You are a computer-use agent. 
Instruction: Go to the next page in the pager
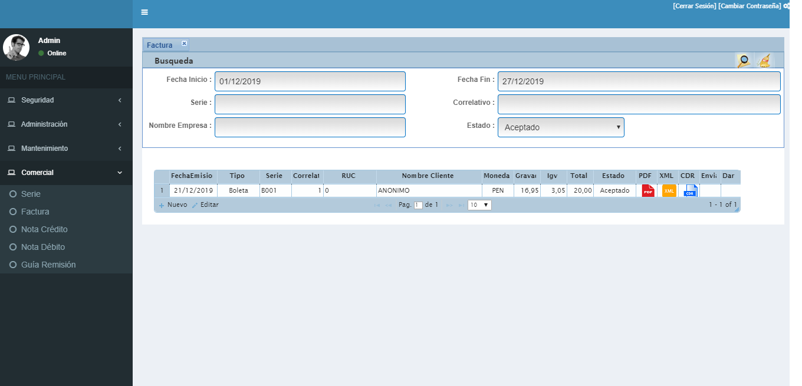point(449,205)
